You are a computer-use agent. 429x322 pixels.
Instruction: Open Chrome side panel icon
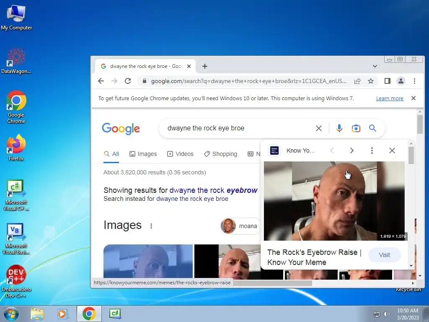tap(388, 81)
